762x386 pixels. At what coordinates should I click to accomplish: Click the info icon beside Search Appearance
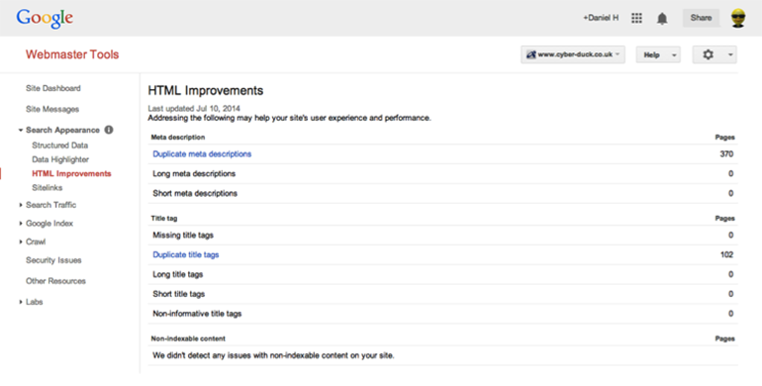pyautogui.click(x=109, y=130)
